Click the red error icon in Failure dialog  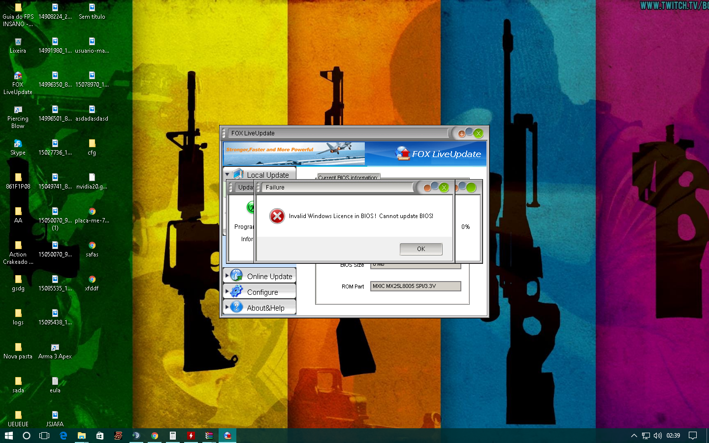277,216
